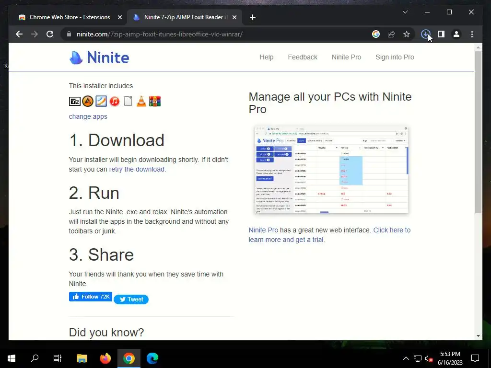491x368 pixels.
Task: Click the scrollbar down arrow
Action: click(478, 336)
